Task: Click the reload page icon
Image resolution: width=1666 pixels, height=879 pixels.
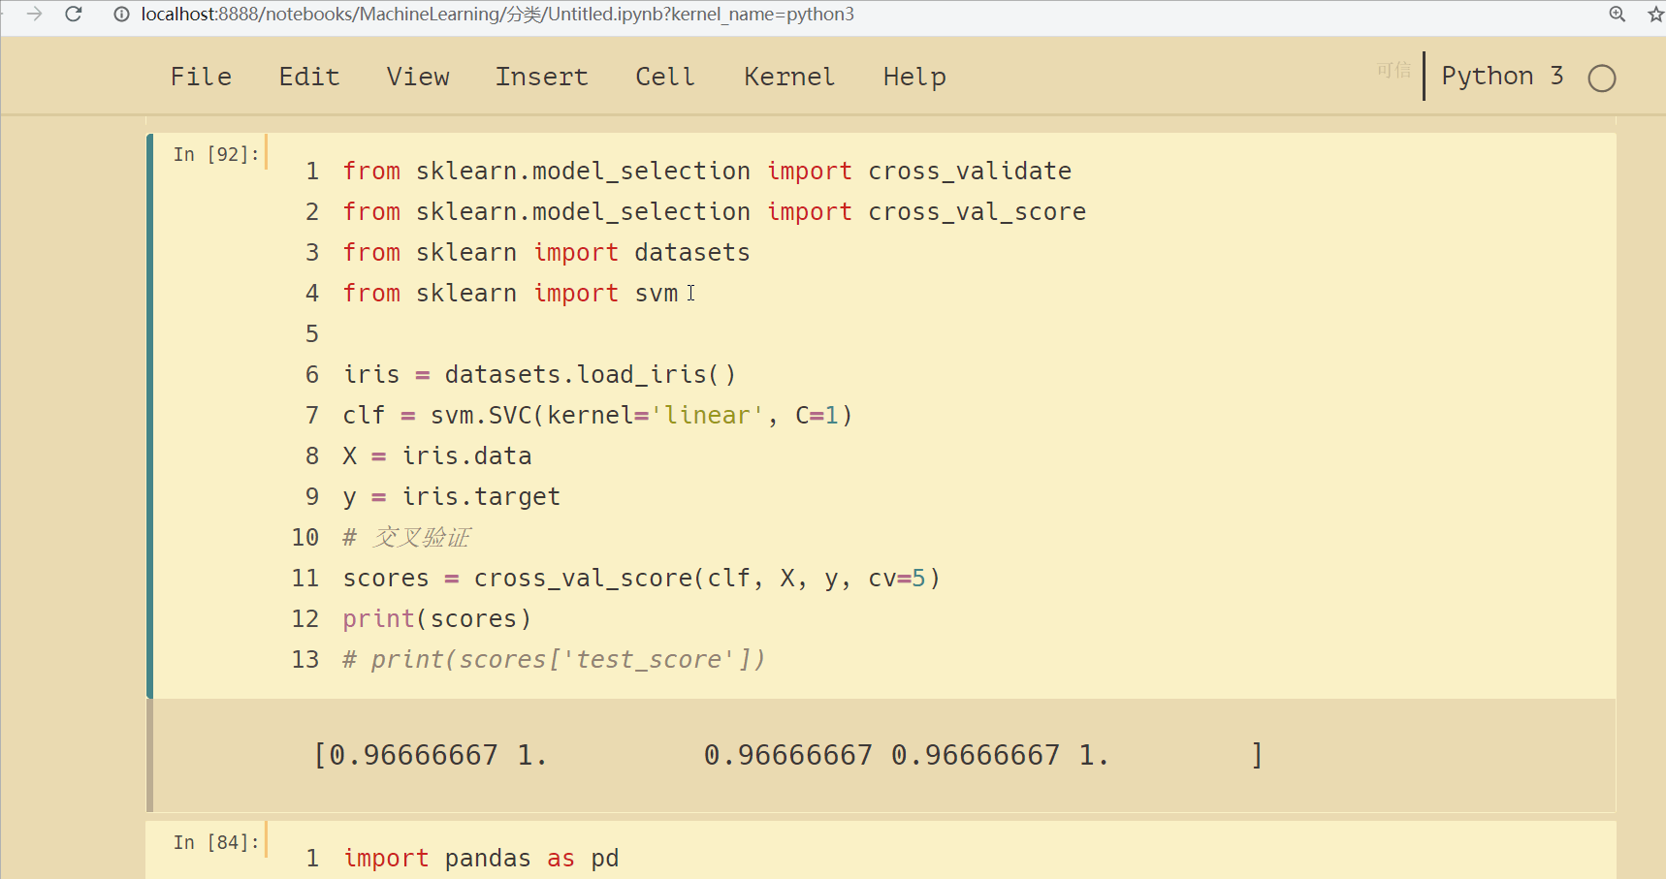Action: click(x=73, y=15)
